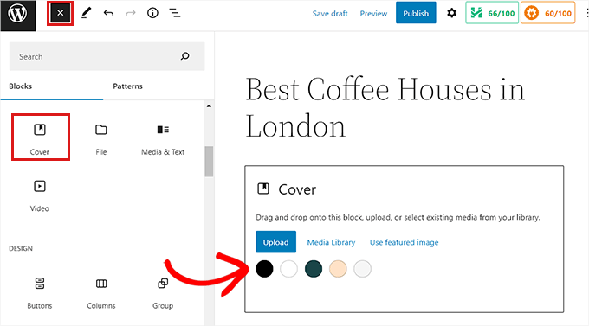Insert the Cover block

(40, 137)
